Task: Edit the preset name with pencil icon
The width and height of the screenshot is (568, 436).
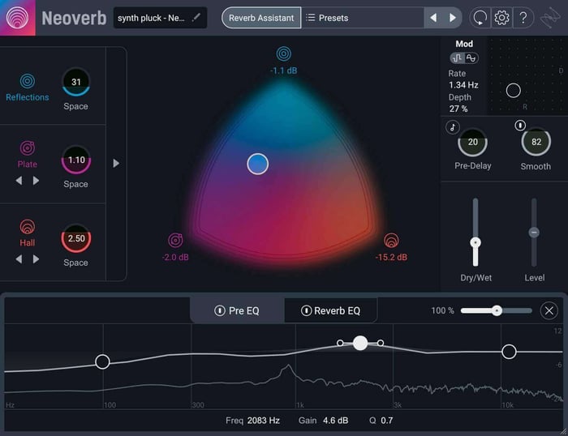Action: click(x=196, y=17)
